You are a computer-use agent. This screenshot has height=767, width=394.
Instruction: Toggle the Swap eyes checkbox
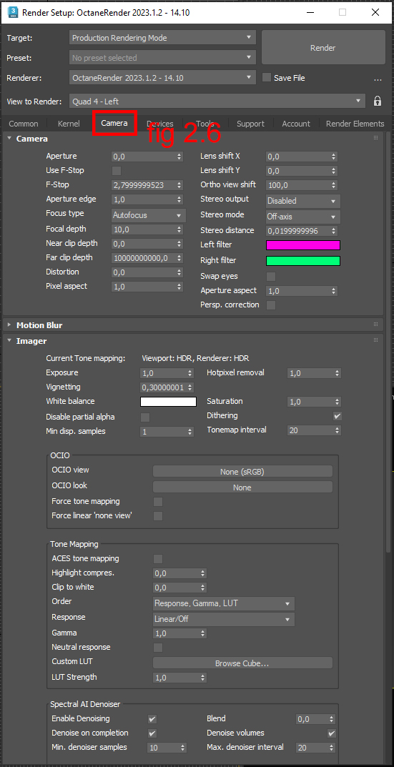[271, 277]
